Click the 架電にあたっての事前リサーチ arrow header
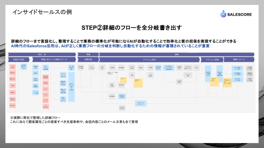The height and width of the screenshot is (148, 264). pyautogui.click(x=54, y=59)
